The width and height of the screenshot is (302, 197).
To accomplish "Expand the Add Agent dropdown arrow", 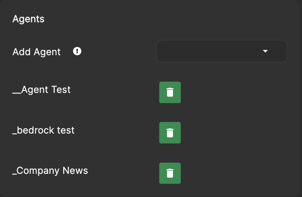I will click(265, 51).
